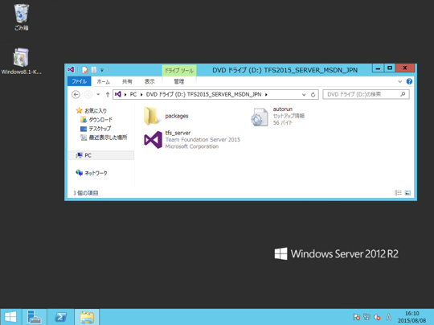This screenshot has height=325, width=434.
Task: Click the packages folder name
Action: pyautogui.click(x=177, y=116)
